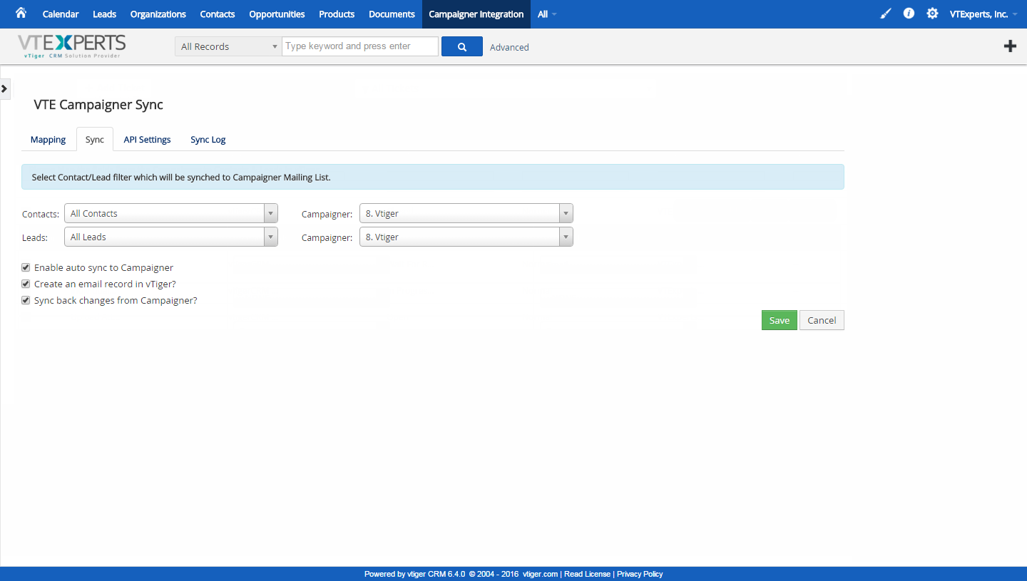Viewport: 1027px width, 581px height.
Task: Click the magnifier search button
Action: (462, 46)
